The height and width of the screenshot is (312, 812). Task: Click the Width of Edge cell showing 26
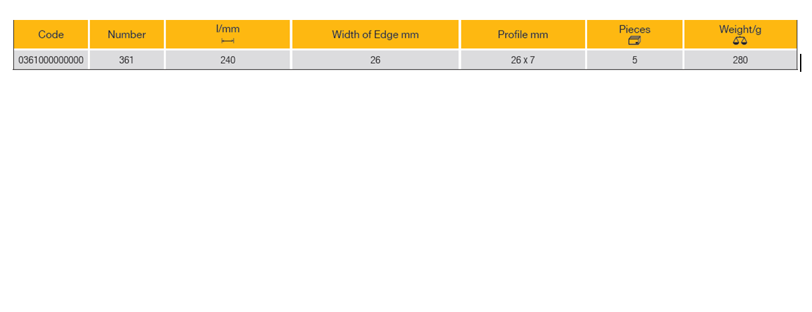click(375, 60)
